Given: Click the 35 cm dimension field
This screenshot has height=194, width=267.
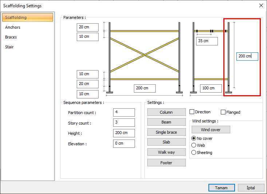Looking at the screenshot, I should tap(207, 41).
